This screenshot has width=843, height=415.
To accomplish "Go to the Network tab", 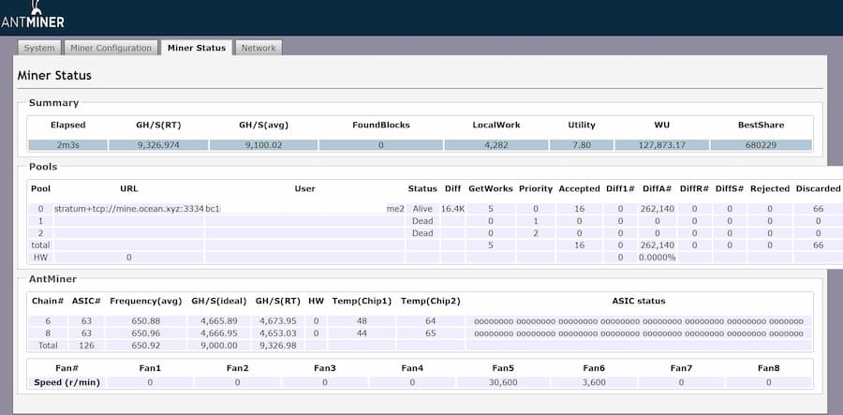I will 259,48.
